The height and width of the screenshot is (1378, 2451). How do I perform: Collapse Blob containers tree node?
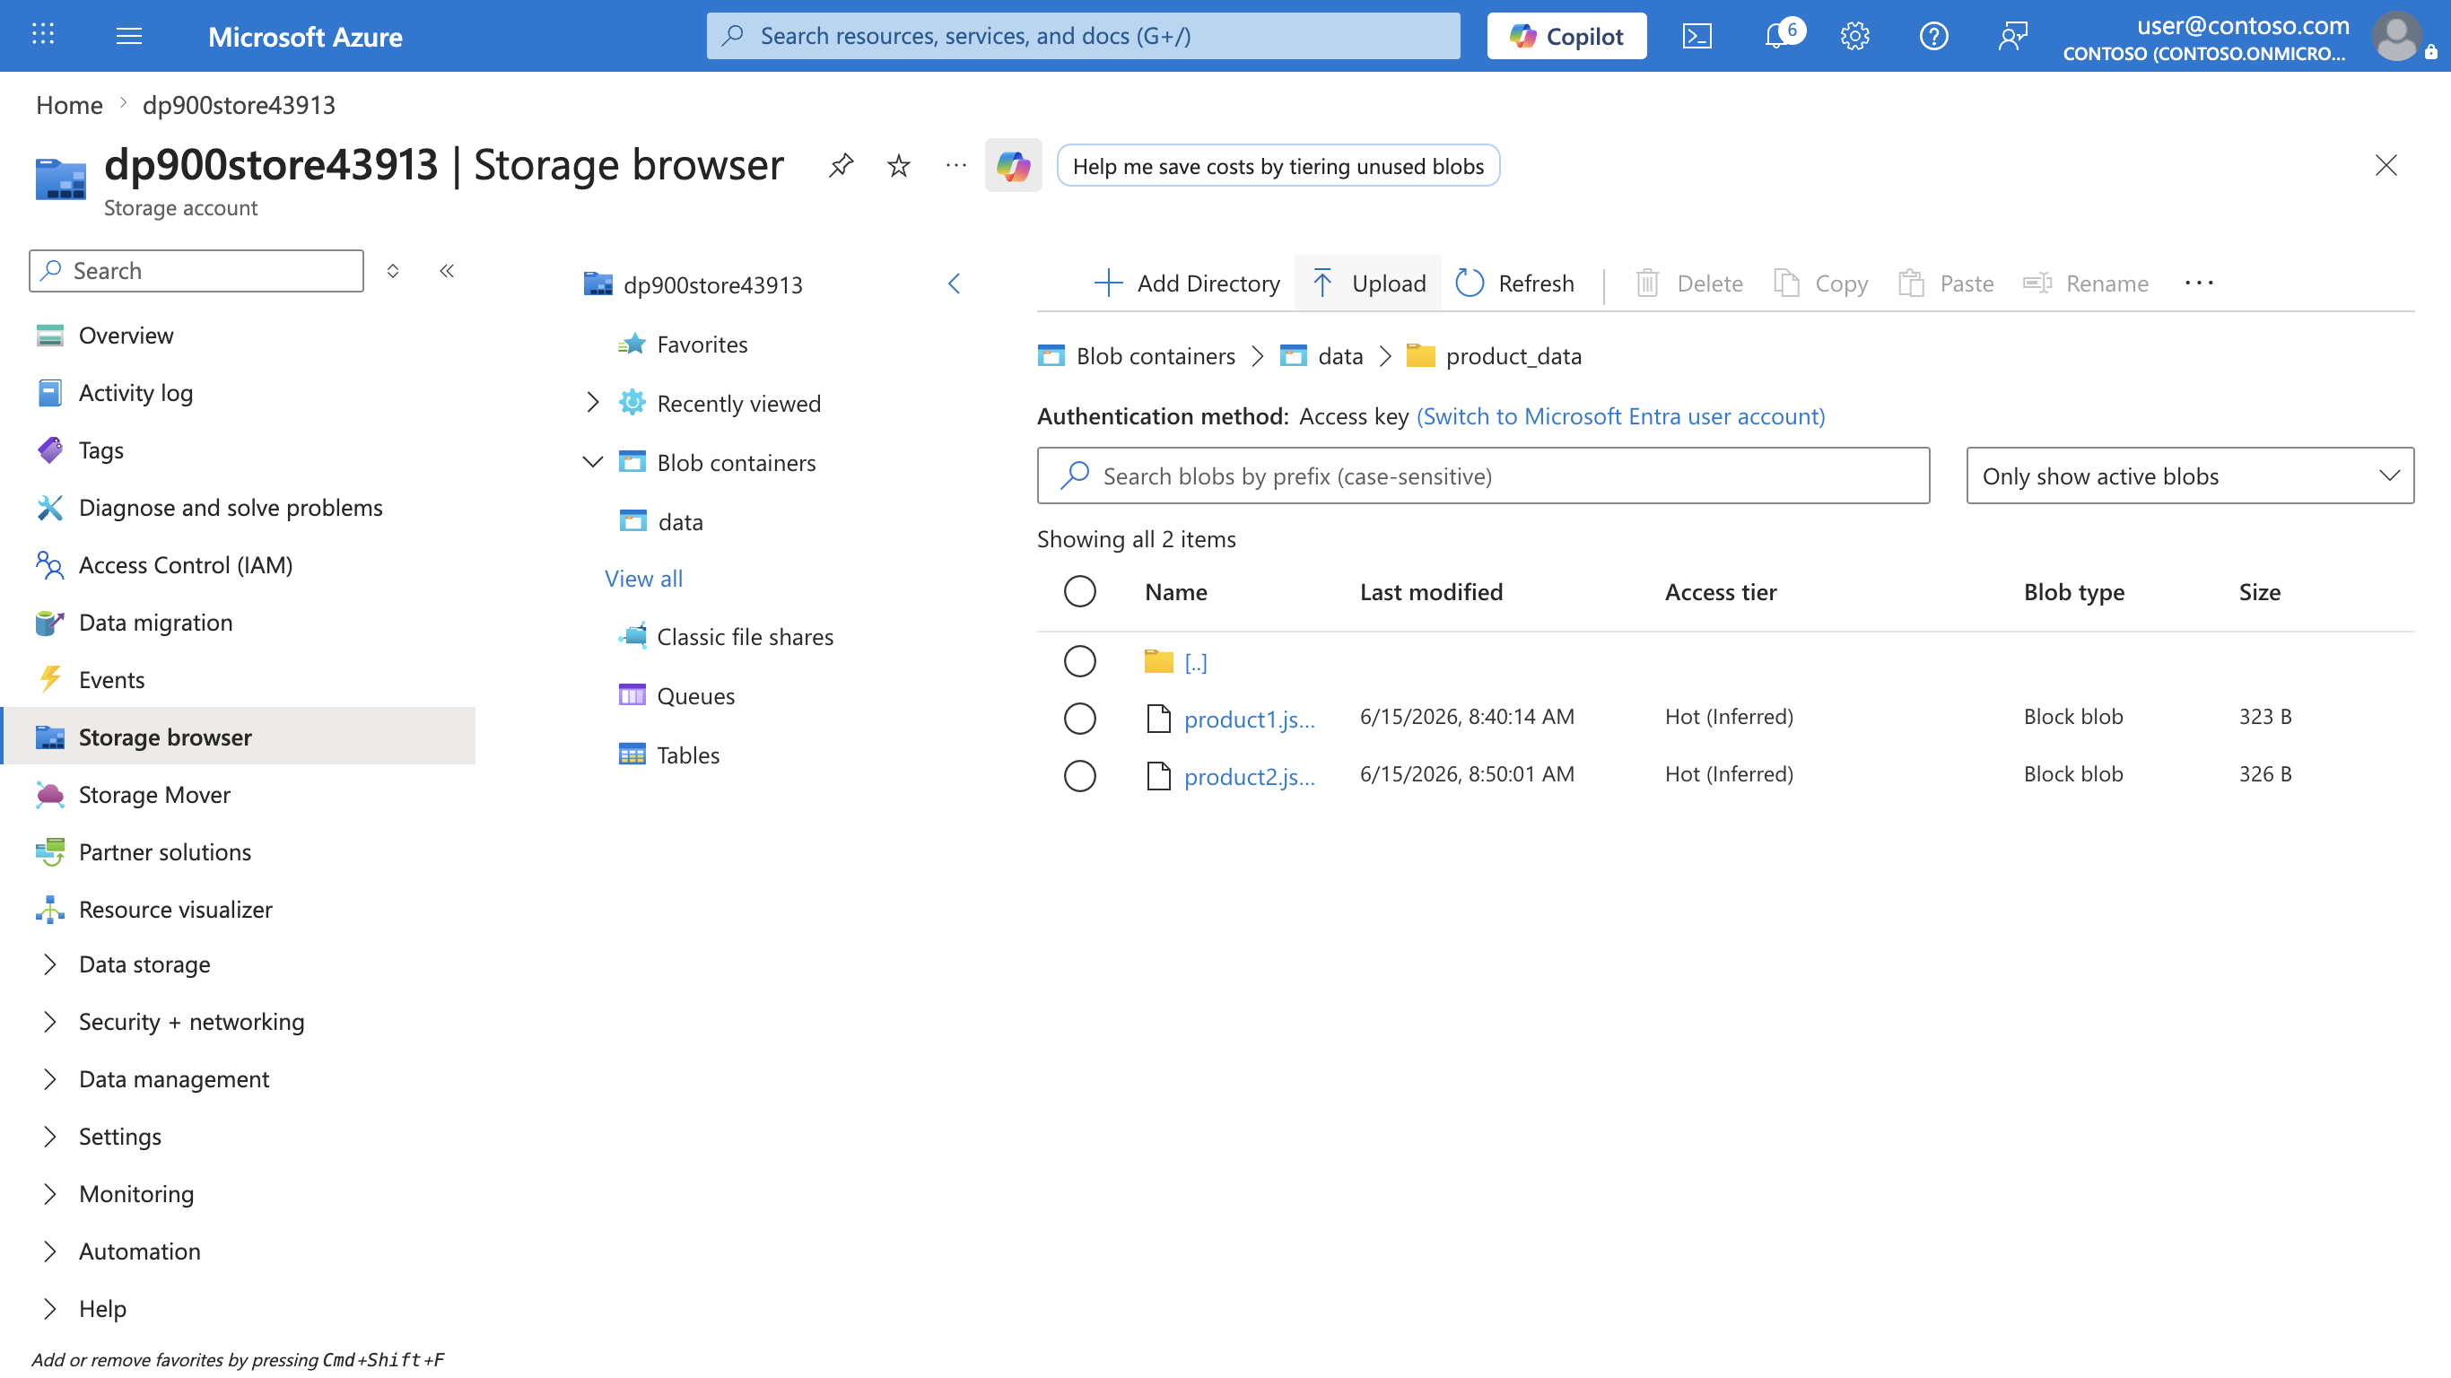[592, 461]
